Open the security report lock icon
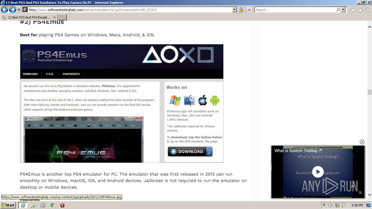The image size is (372, 209). [241, 10]
